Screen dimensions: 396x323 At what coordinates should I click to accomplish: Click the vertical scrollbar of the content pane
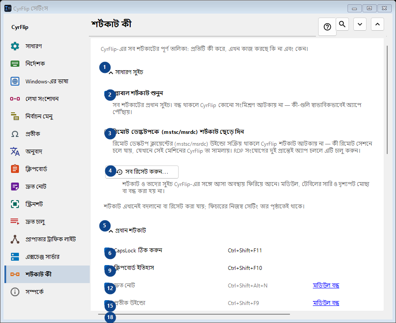[387, 100]
